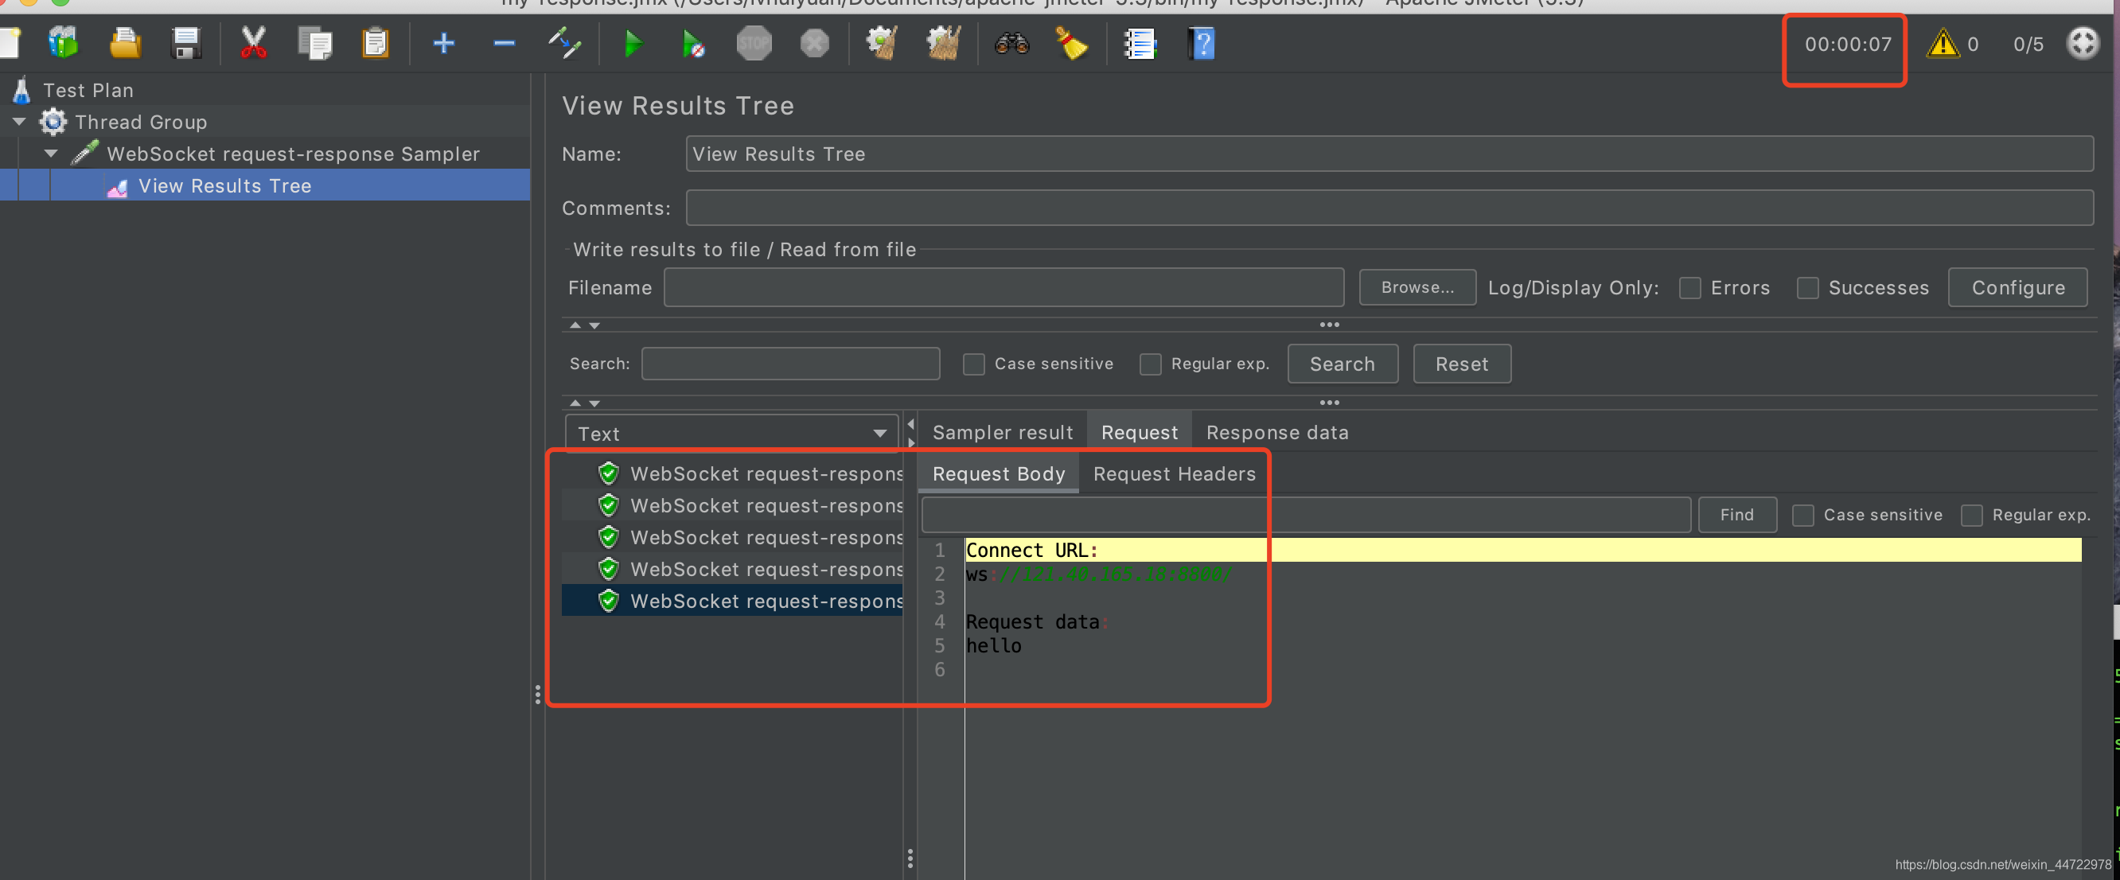Switch to Response data tab

point(1276,432)
